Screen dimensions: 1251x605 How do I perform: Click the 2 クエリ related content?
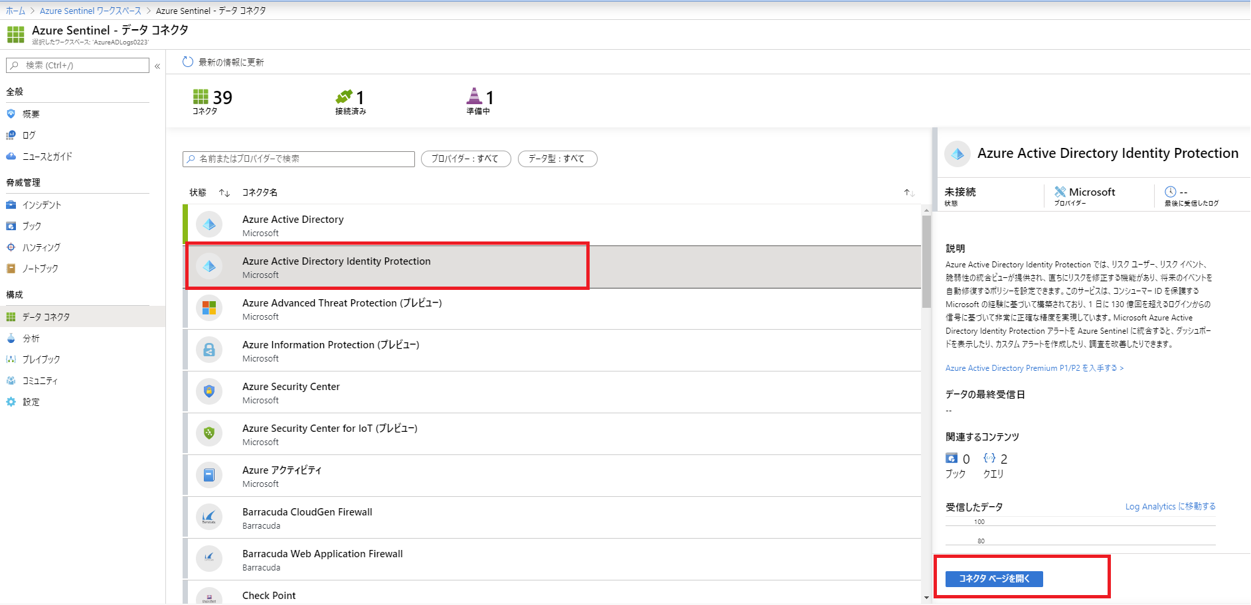click(995, 466)
